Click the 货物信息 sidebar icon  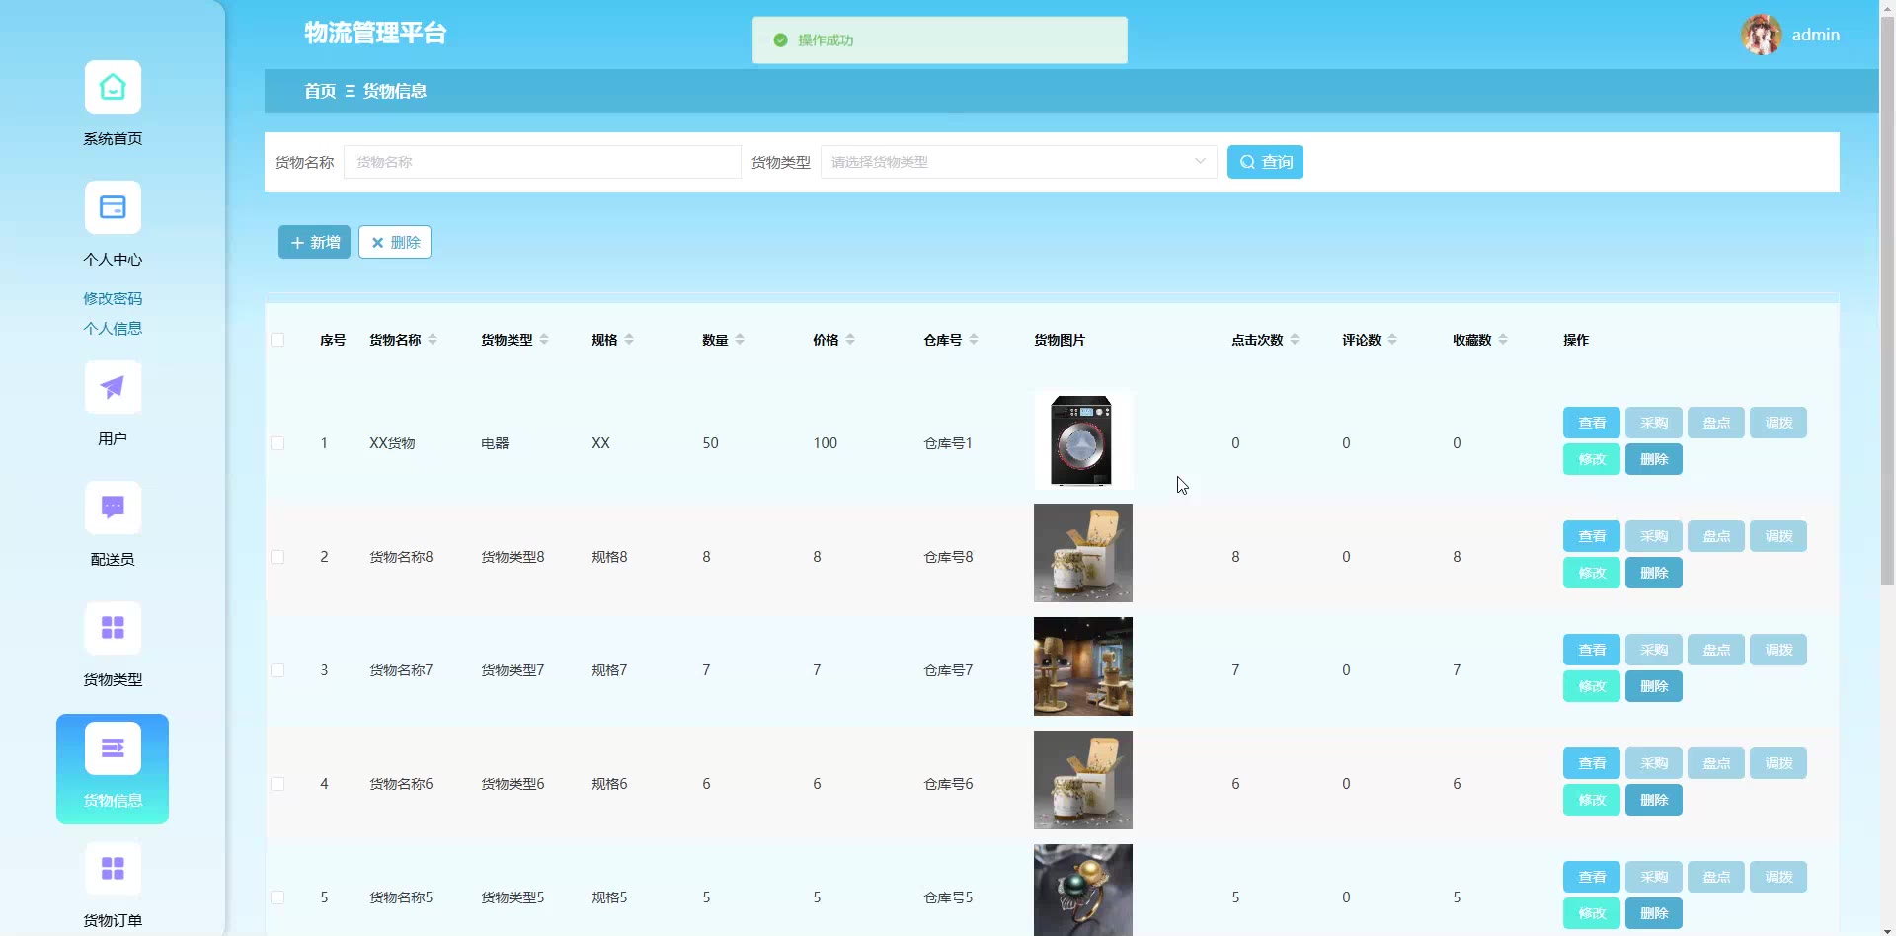point(113,749)
